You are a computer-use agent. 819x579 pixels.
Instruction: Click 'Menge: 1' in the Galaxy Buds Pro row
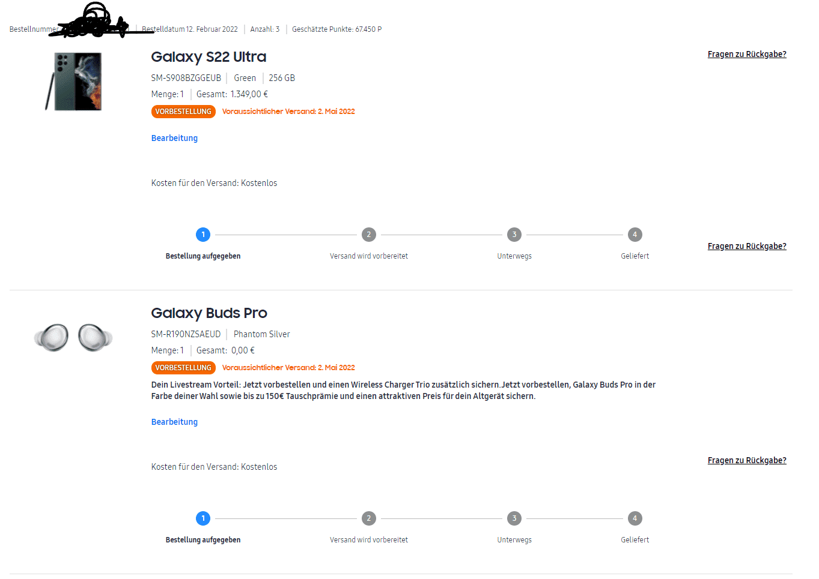tap(168, 350)
